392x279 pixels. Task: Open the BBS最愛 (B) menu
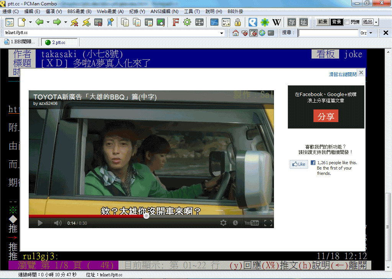(79, 11)
